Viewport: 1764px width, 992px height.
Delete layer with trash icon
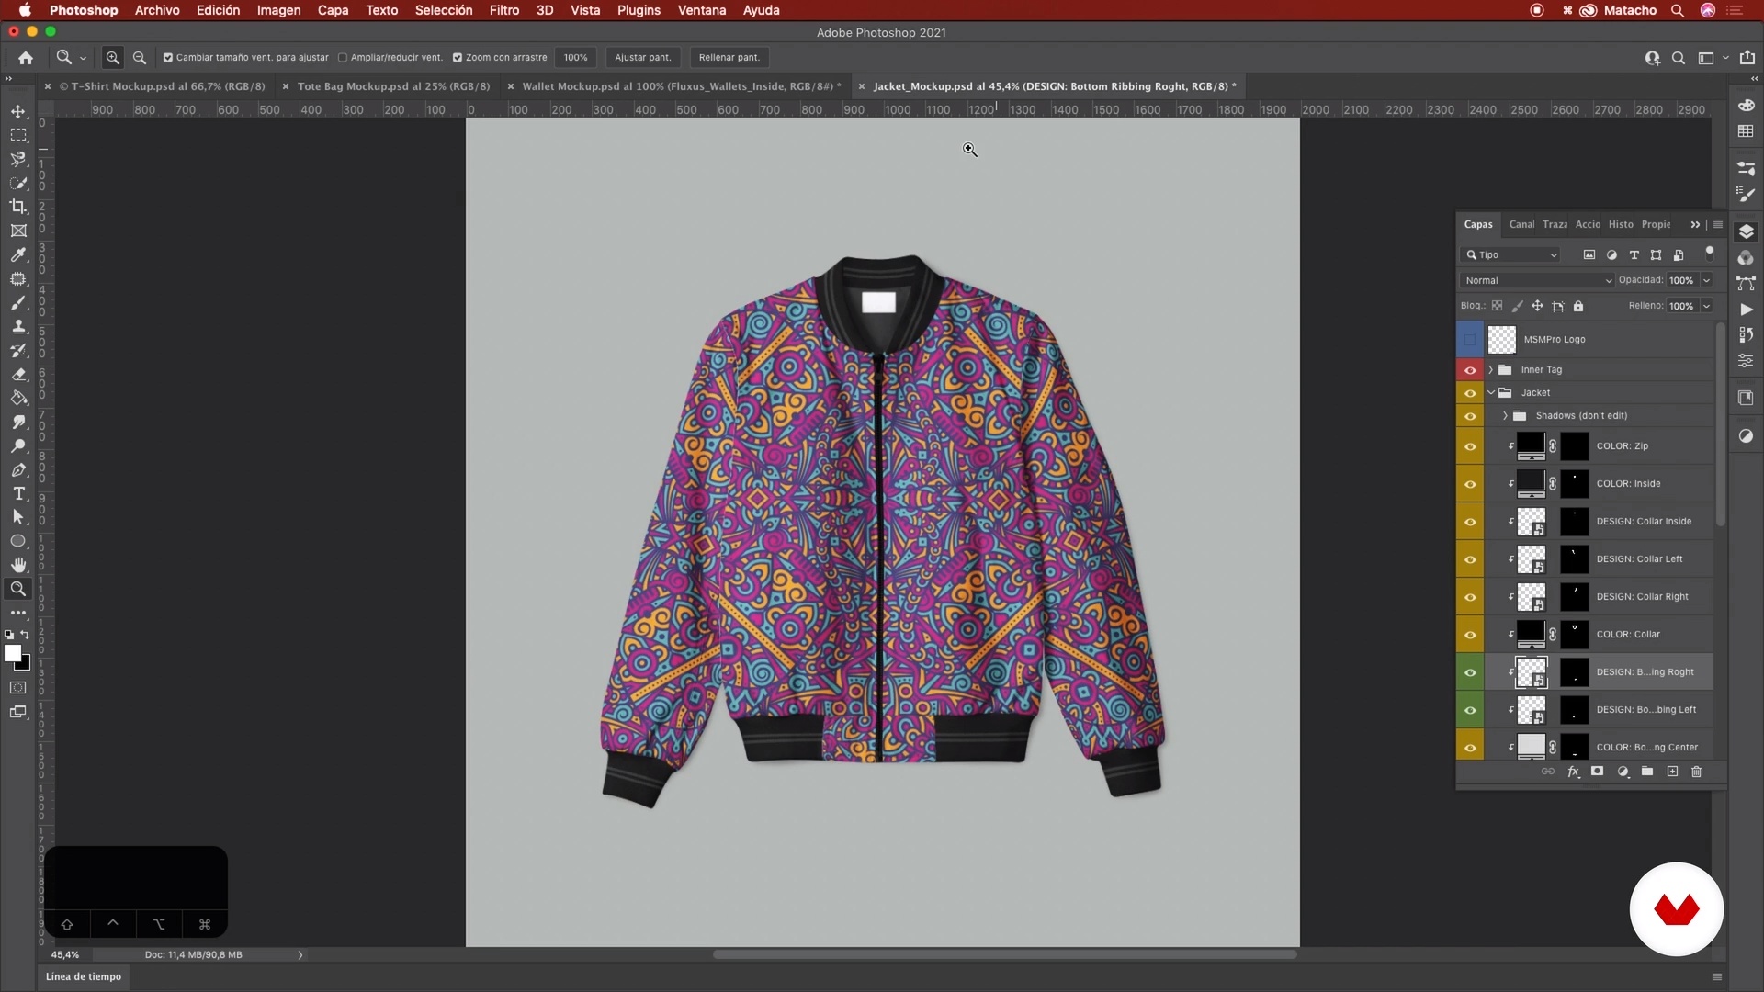pyautogui.click(x=1697, y=772)
